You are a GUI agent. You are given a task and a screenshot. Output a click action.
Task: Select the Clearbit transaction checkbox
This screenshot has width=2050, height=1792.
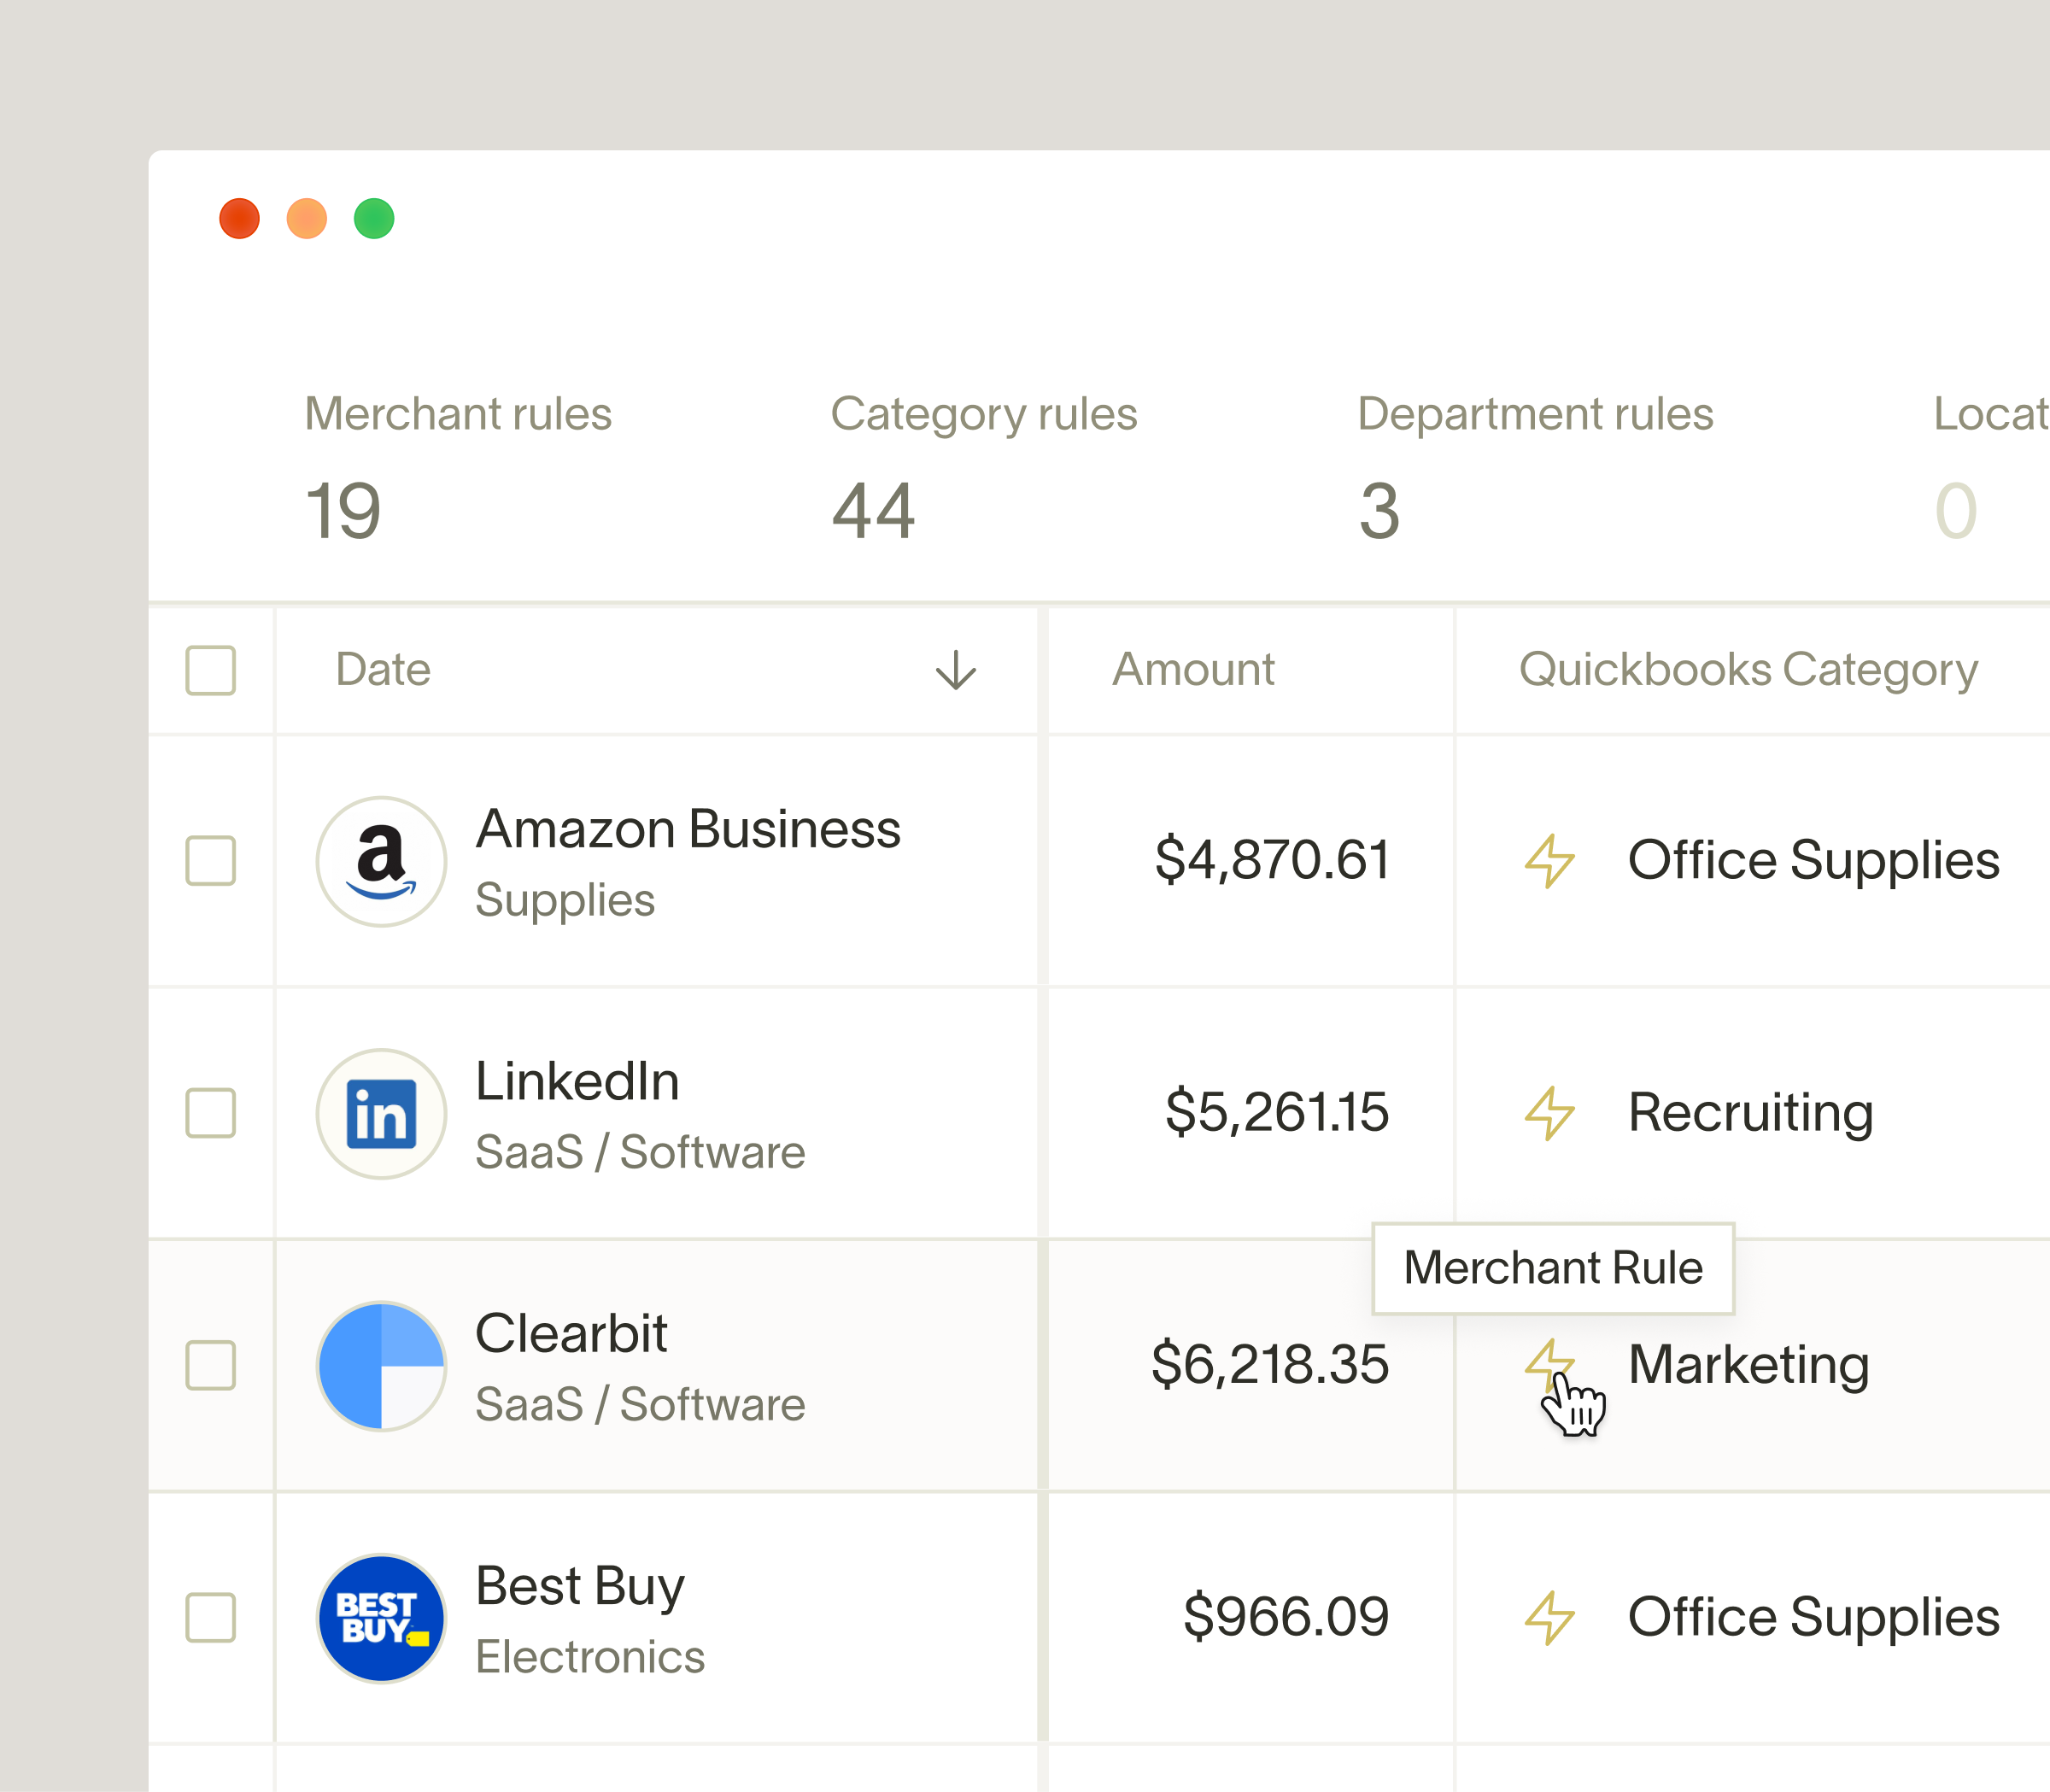coord(210,1366)
